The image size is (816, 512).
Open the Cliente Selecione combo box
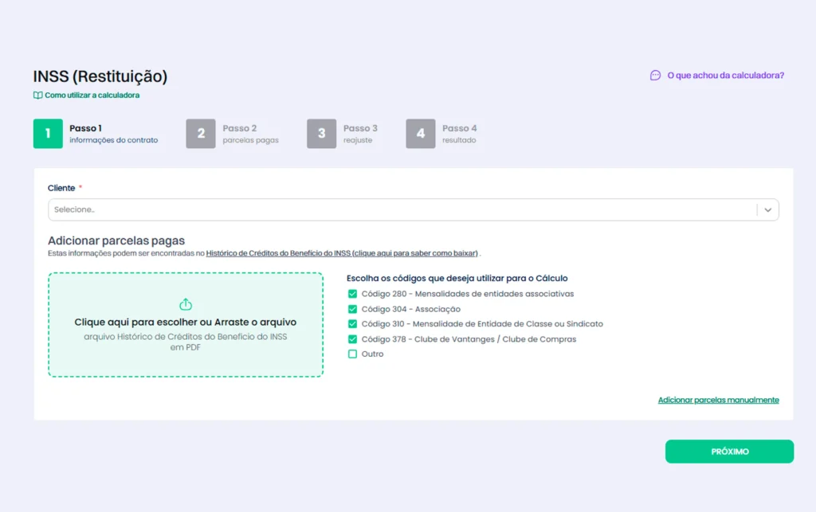[398, 210]
